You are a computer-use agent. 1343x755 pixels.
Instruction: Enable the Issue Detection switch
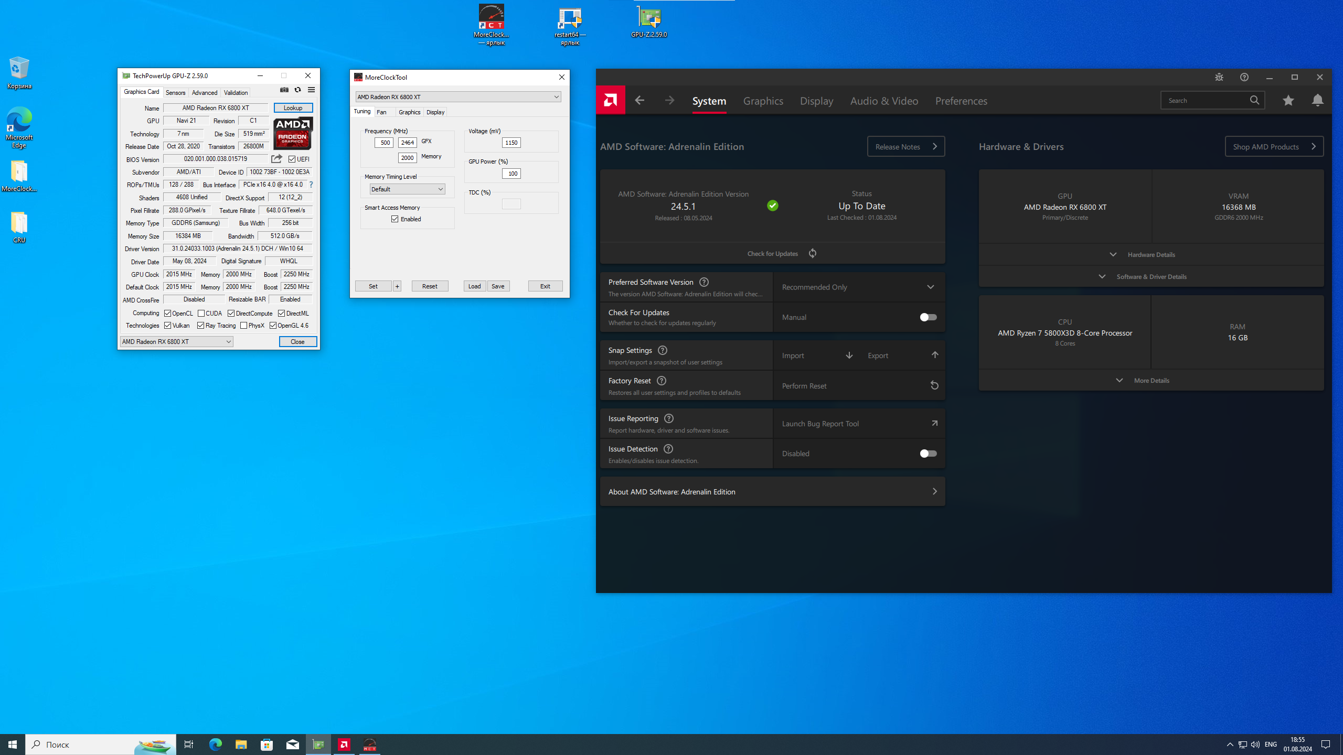[x=928, y=454]
